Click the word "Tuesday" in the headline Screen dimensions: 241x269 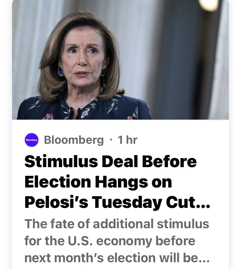(x=121, y=203)
